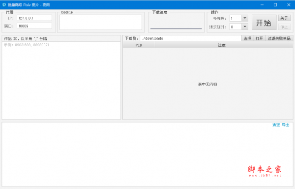The height and width of the screenshot is (189, 295).
Task: Open the 多线程 thread count dropdown
Action: pos(245,18)
